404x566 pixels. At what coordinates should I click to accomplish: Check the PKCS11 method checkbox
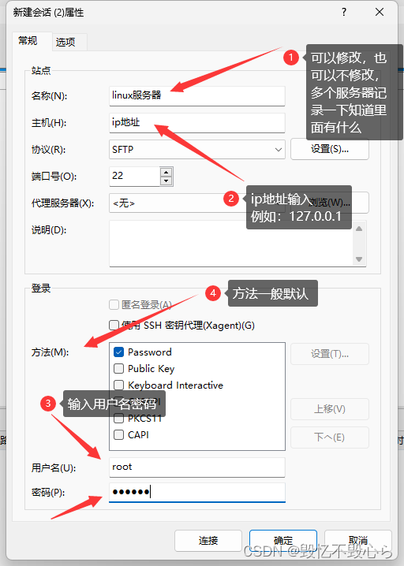pos(118,419)
